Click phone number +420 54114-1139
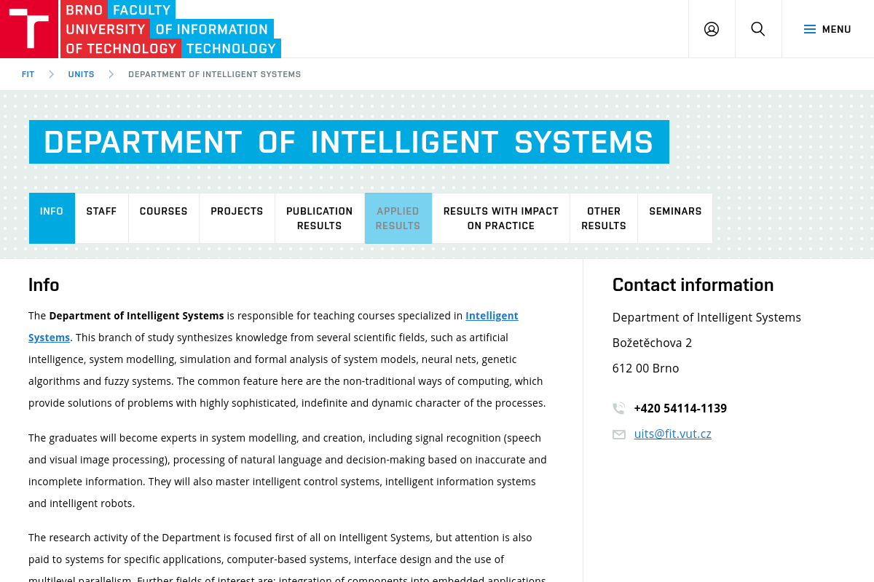 point(680,408)
